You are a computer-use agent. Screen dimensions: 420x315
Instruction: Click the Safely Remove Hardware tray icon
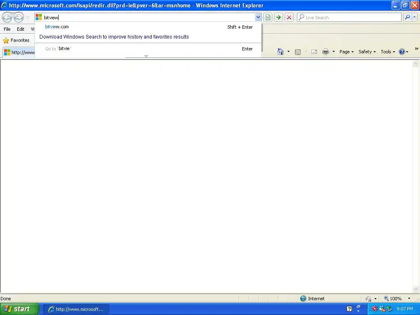[389, 309]
